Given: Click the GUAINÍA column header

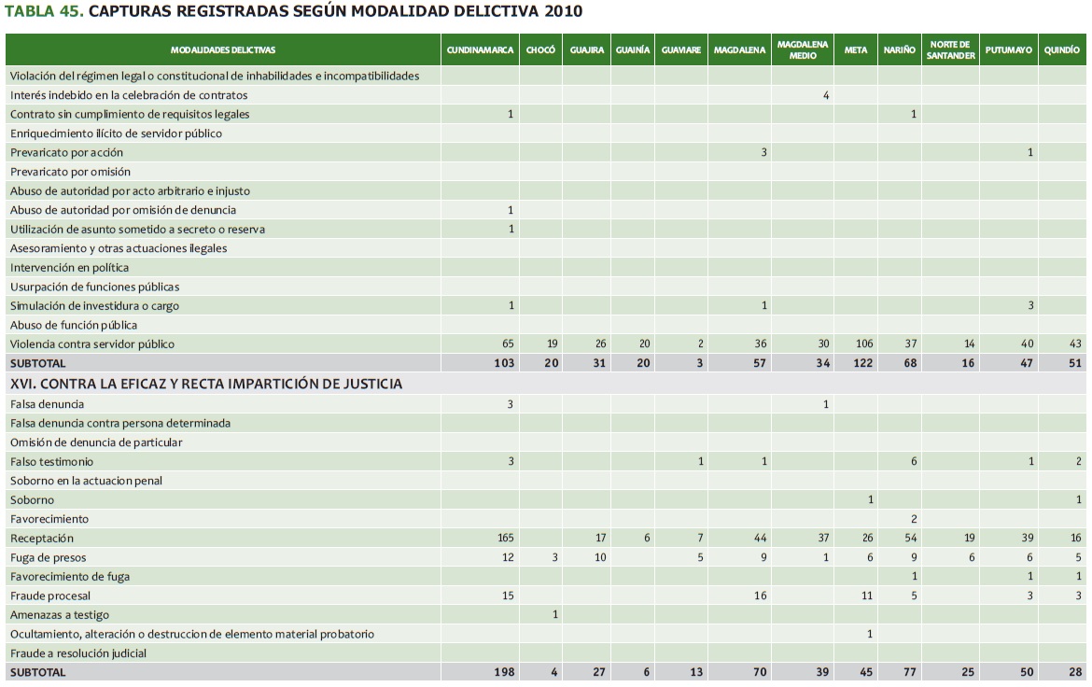Looking at the screenshot, I should point(632,50).
